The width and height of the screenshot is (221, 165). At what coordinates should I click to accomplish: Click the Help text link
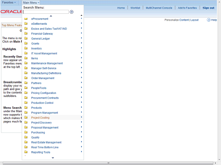coord(214,20)
